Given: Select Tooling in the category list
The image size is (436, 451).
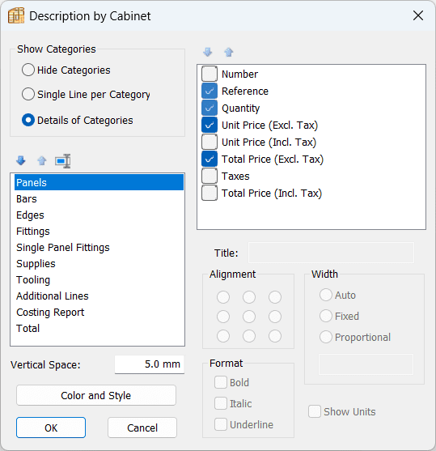Looking at the screenshot, I should (99, 279).
